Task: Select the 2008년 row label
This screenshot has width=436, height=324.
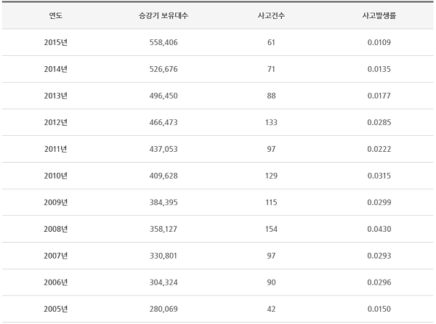Action: tap(55, 229)
